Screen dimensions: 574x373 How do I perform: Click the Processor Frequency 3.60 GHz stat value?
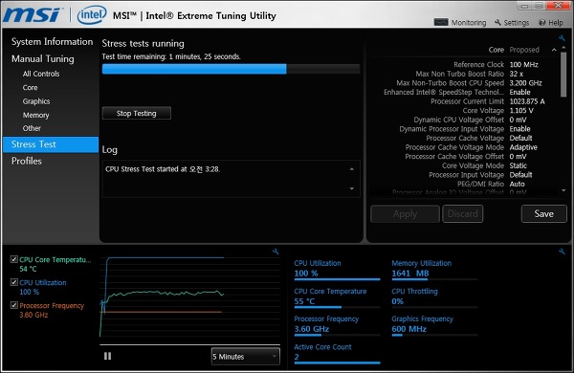point(312,329)
